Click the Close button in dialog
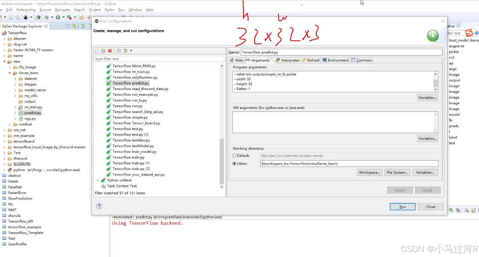The image size is (479, 257). coord(430,207)
